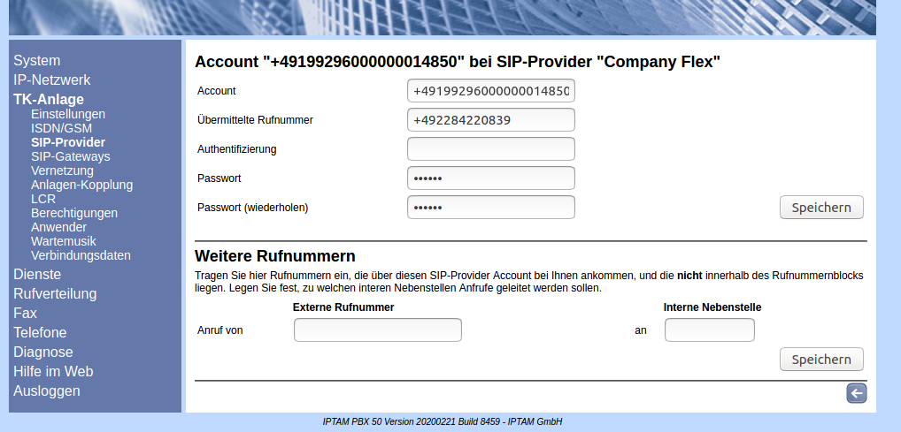Focus the Übermittelte Rufnummer field
901x432 pixels.
491,120
